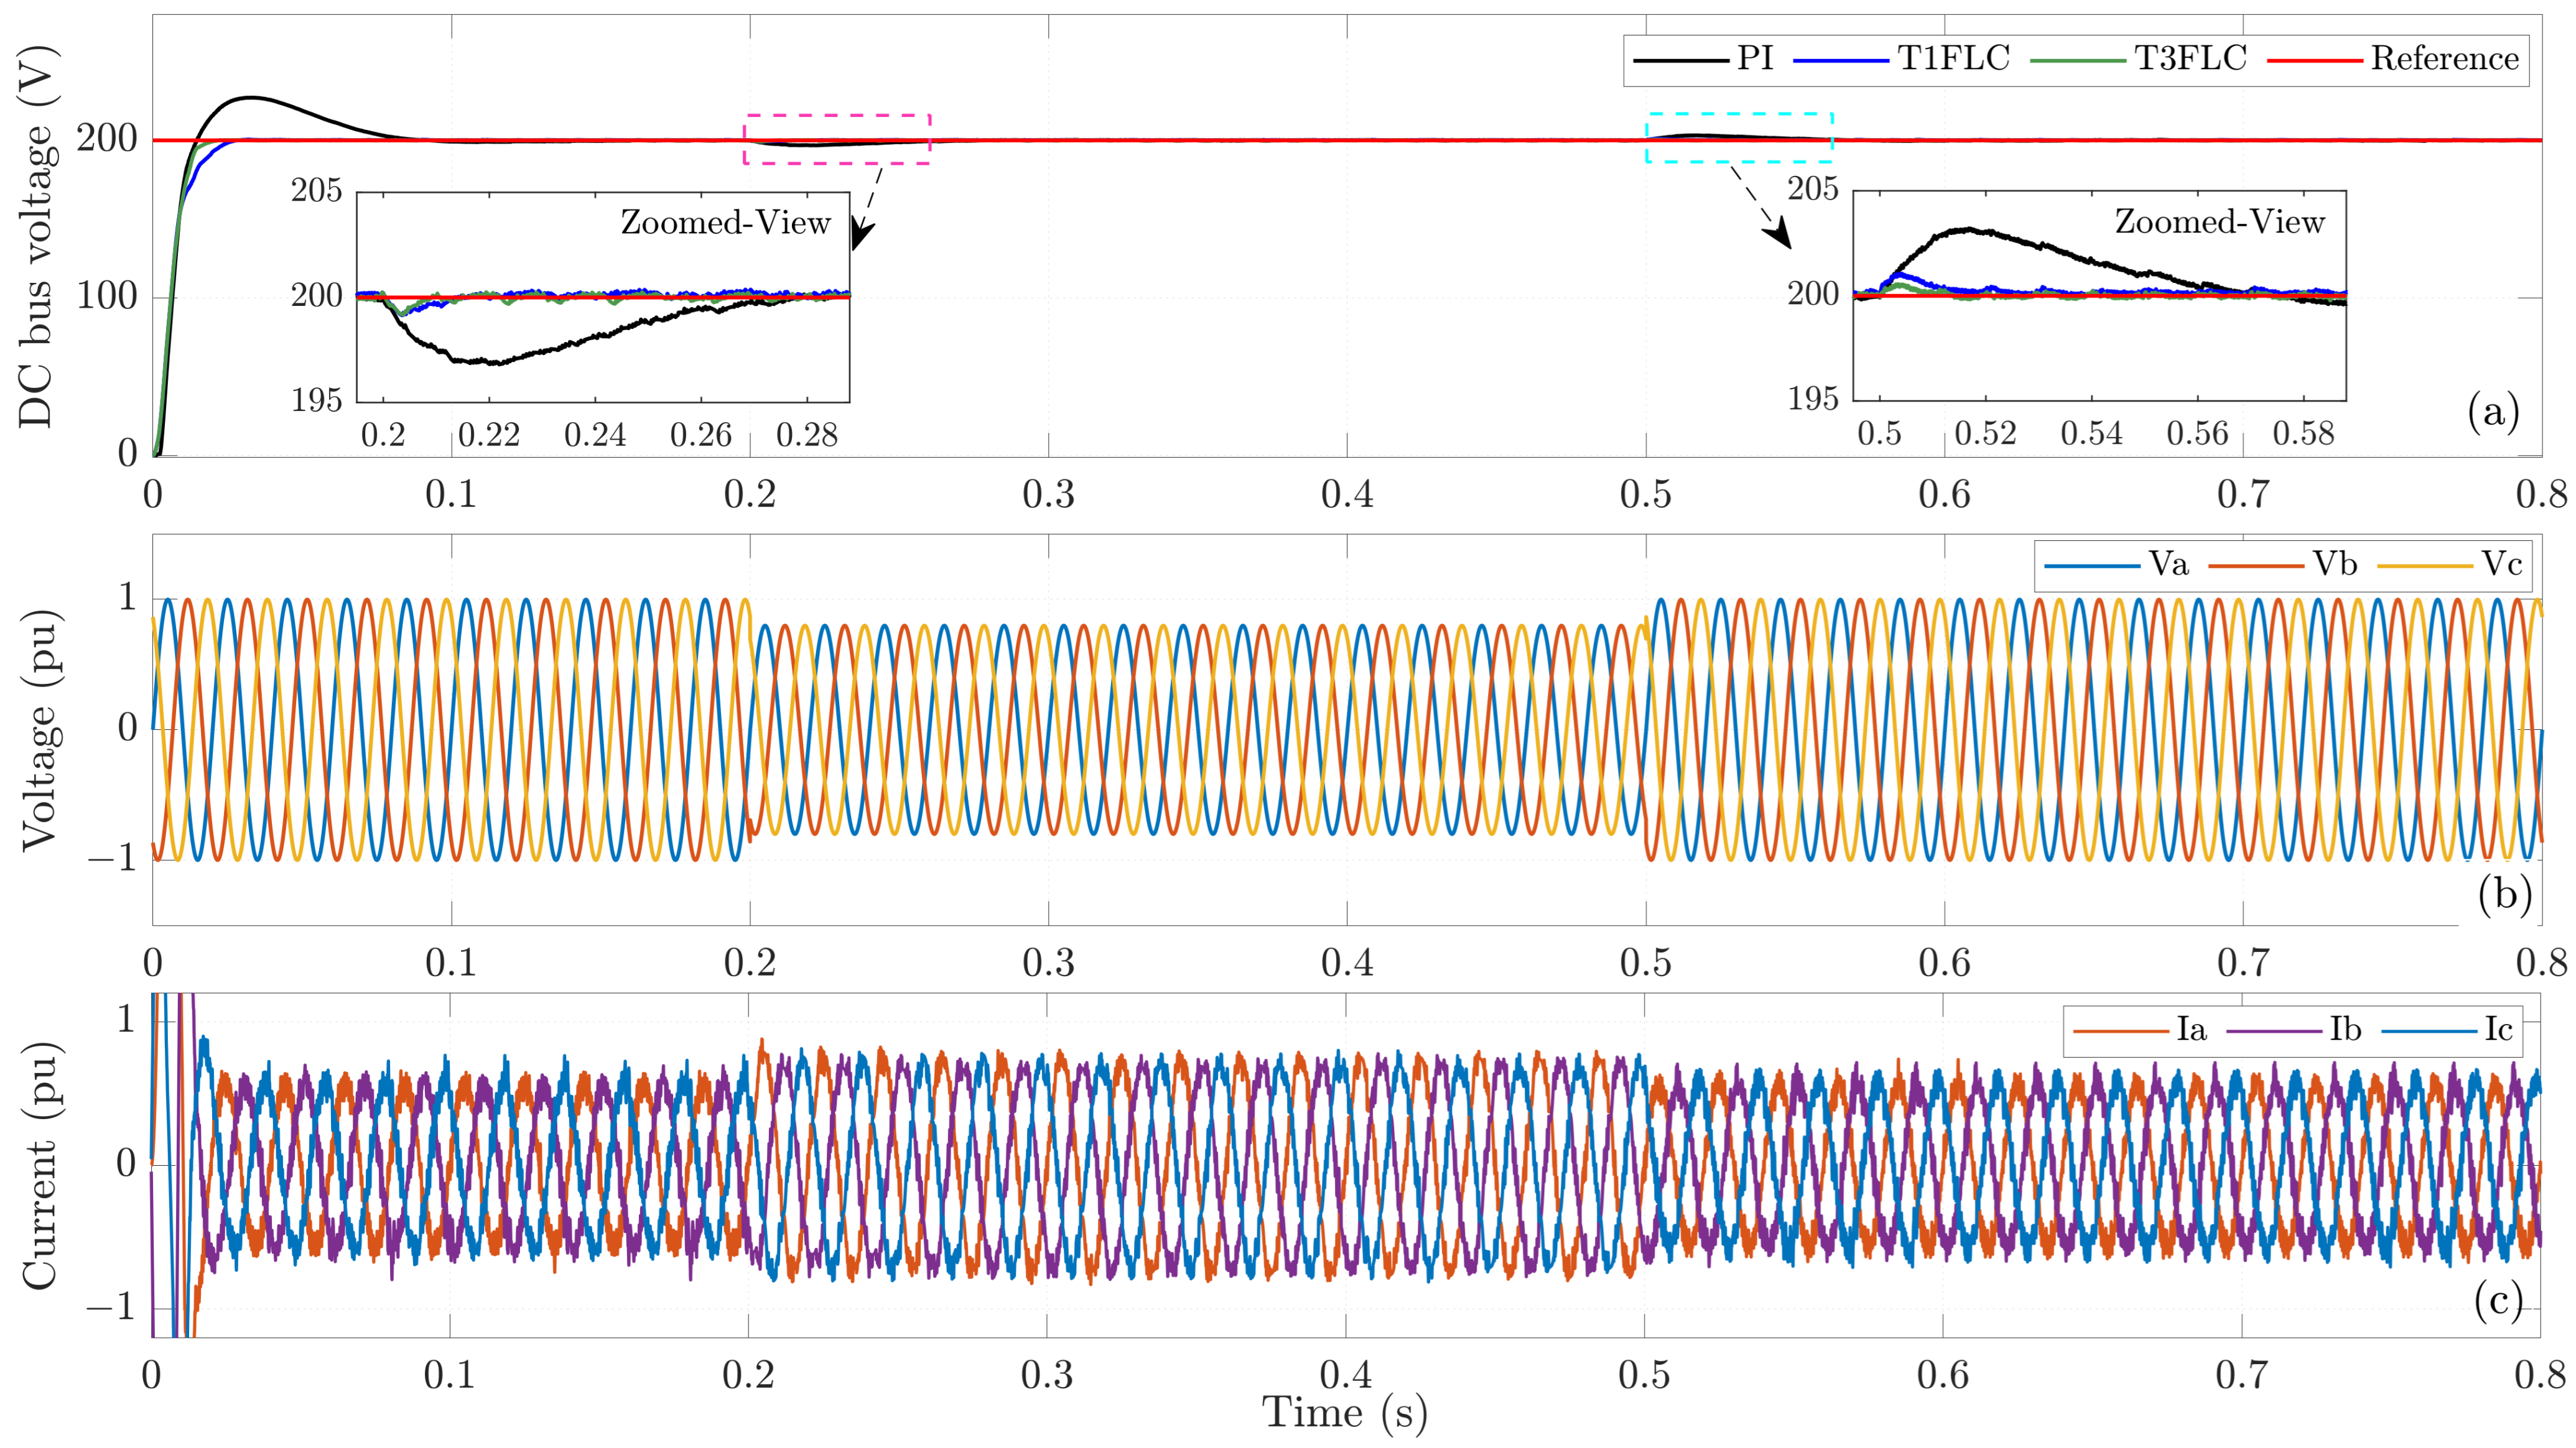Image resolution: width=2576 pixels, height=1448 pixels.
Task: Click the PI legend entry
Action: click(x=1703, y=59)
